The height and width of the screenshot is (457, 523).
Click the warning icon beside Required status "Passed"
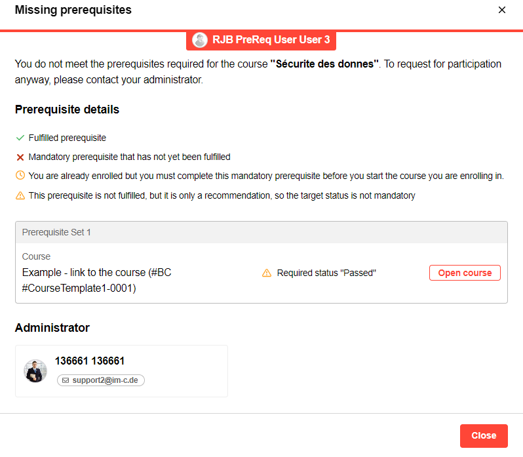point(267,273)
